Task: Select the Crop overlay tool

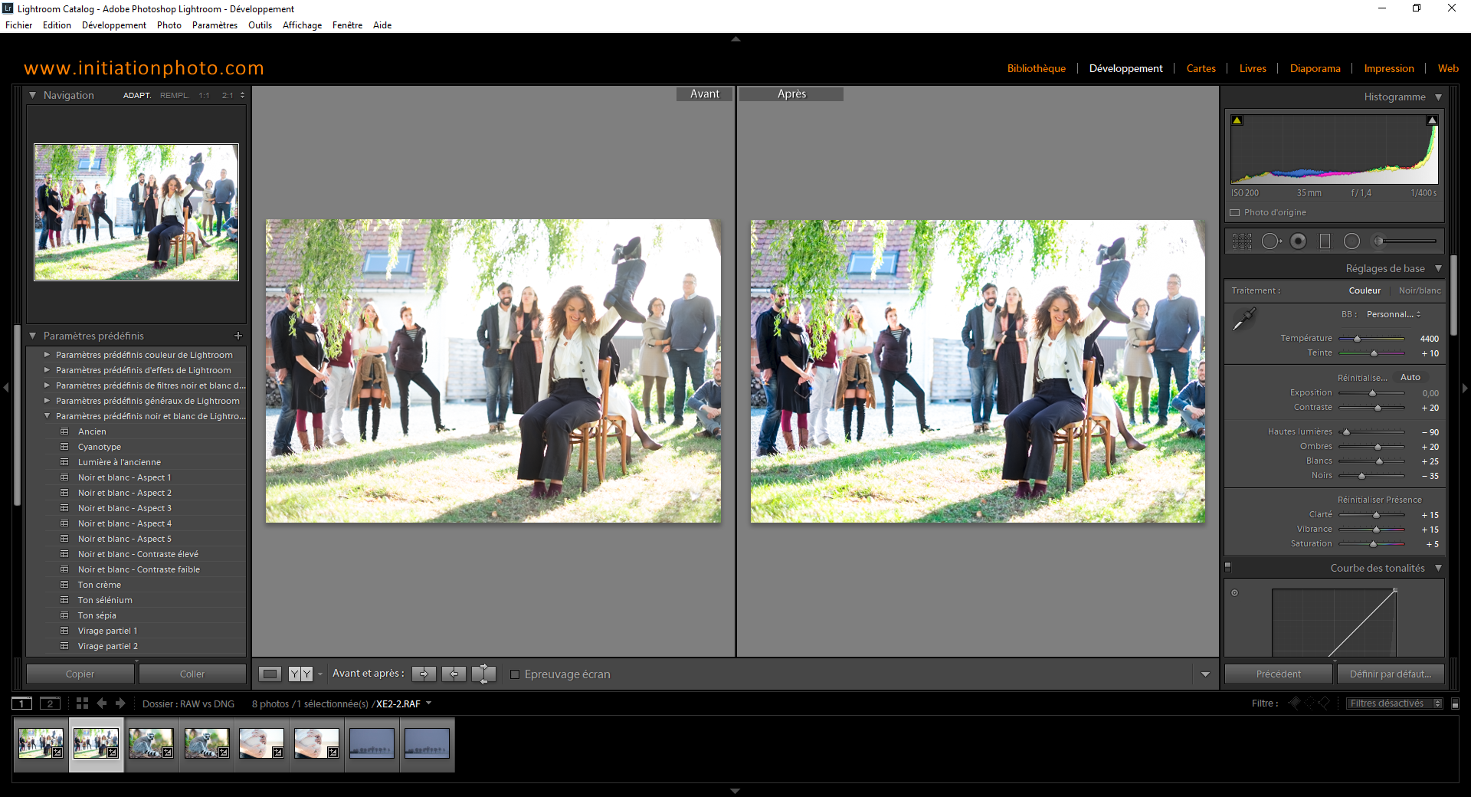Action: [1242, 241]
